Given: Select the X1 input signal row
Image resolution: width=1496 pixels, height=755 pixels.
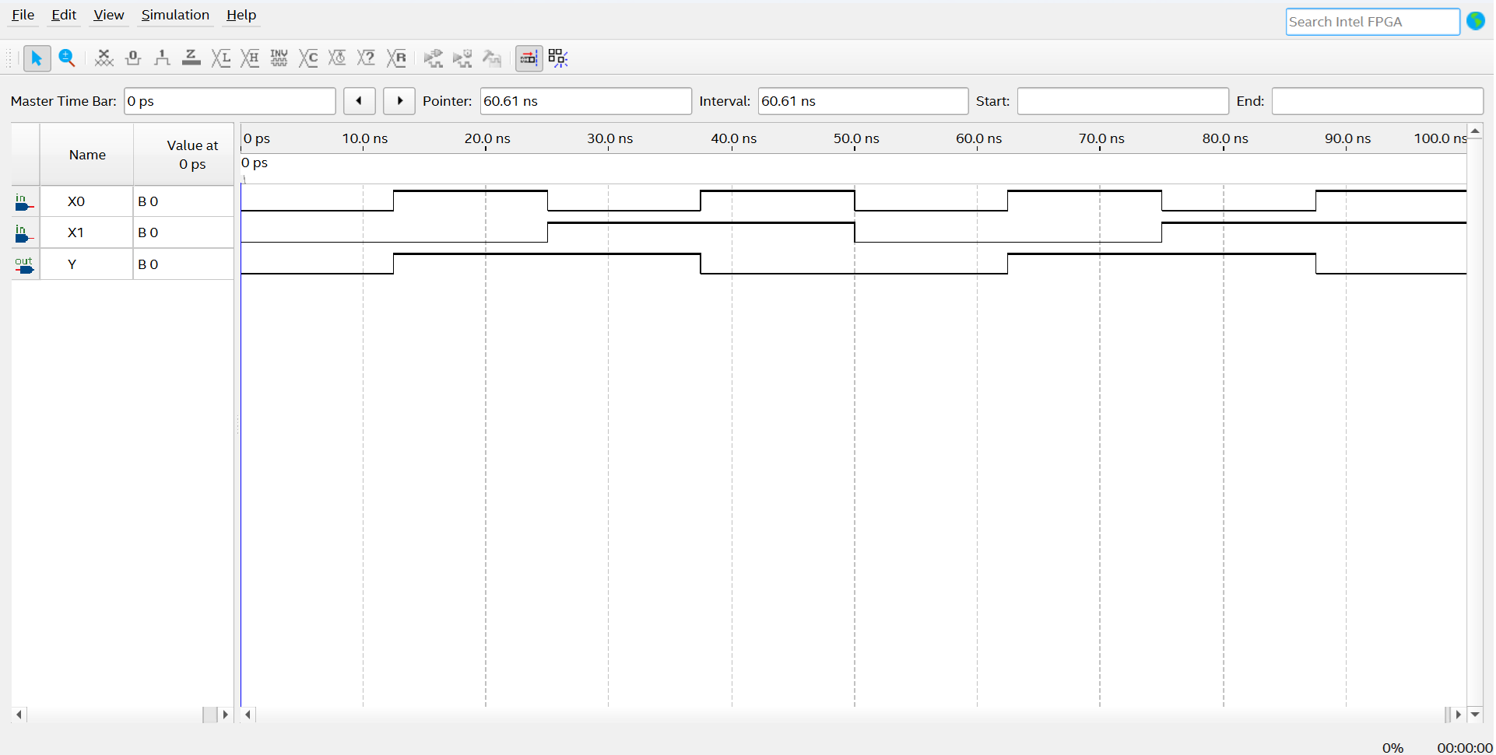Looking at the screenshot, I should click(76, 232).
